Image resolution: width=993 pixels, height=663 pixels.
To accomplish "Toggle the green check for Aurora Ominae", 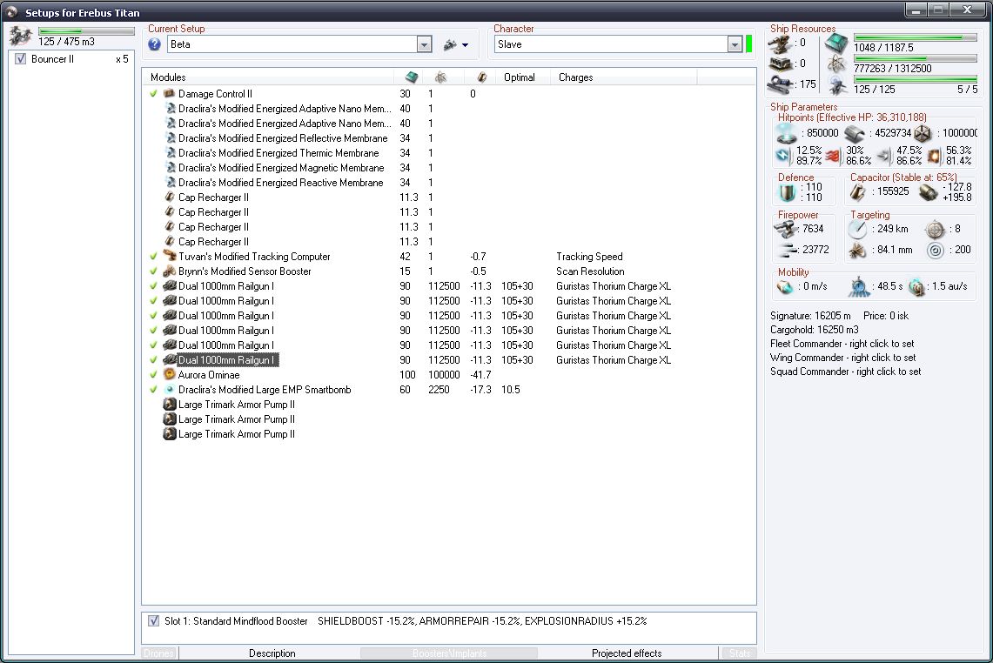I will [x=153, y=375].
